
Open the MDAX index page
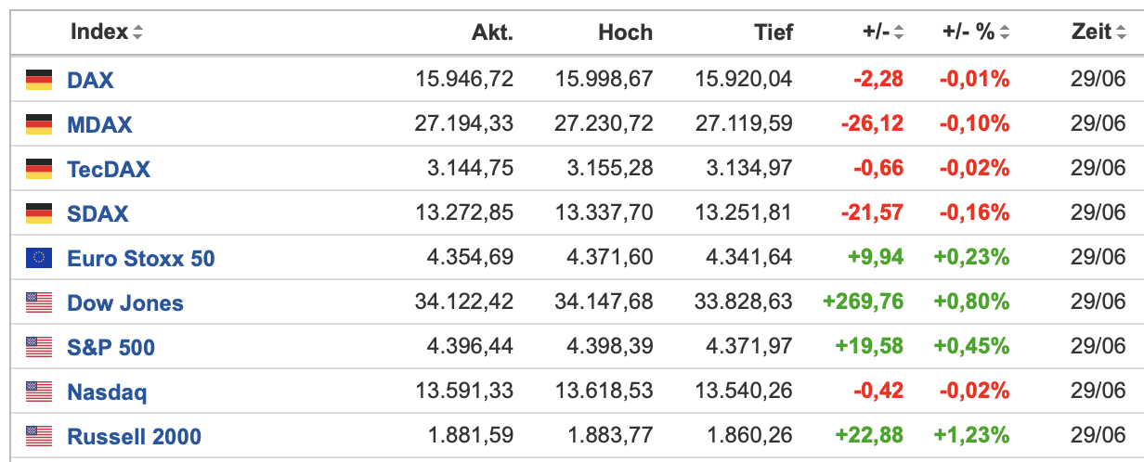[x=99, y=124]
